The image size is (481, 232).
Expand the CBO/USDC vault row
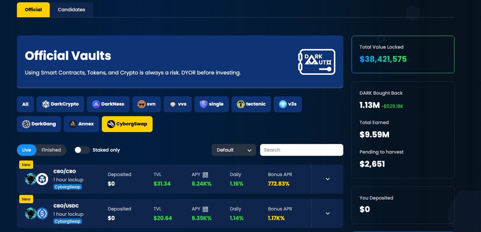tap(327, 214)
